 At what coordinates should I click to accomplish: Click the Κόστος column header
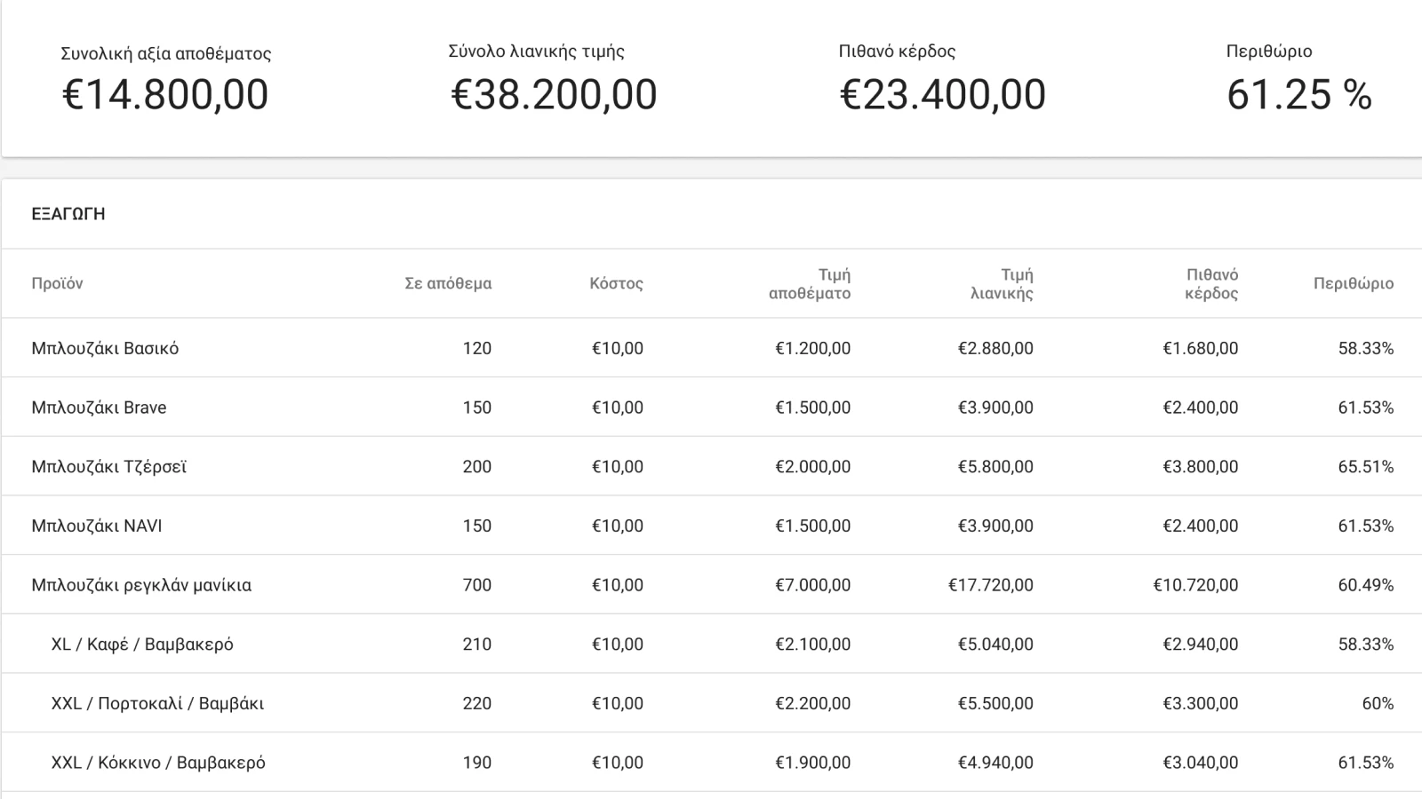(x=616, y=284)
